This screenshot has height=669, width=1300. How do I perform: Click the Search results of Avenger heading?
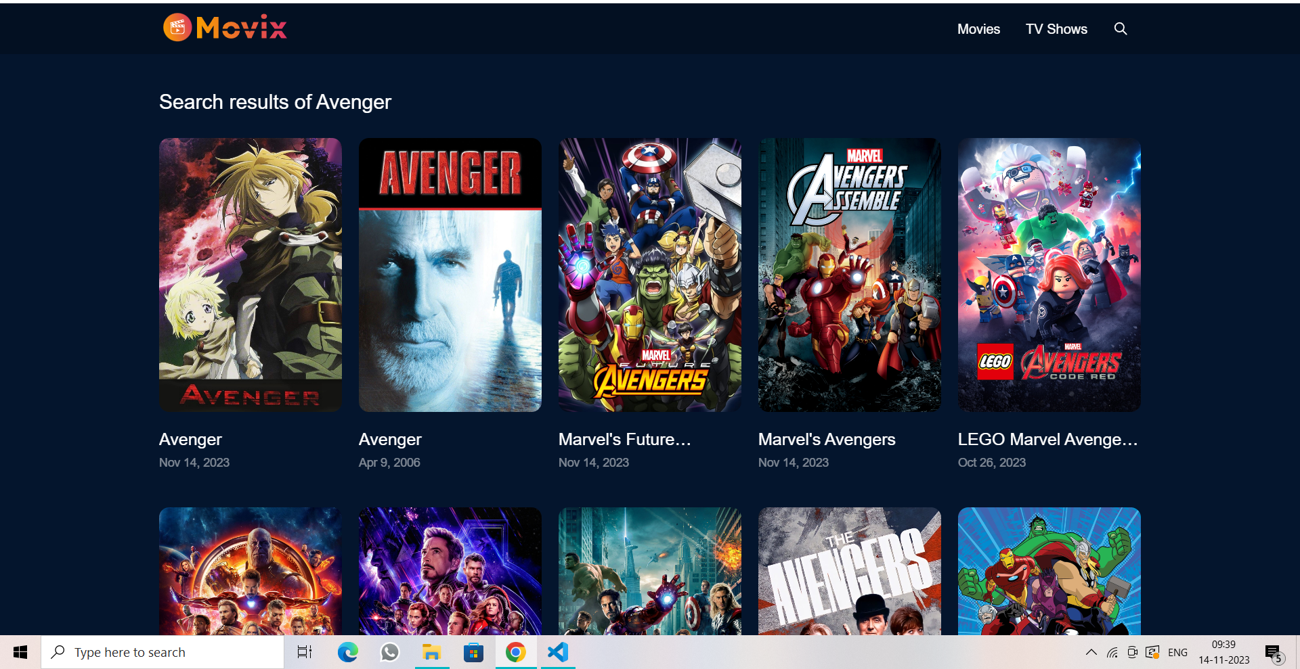click(x=275, y=102)
